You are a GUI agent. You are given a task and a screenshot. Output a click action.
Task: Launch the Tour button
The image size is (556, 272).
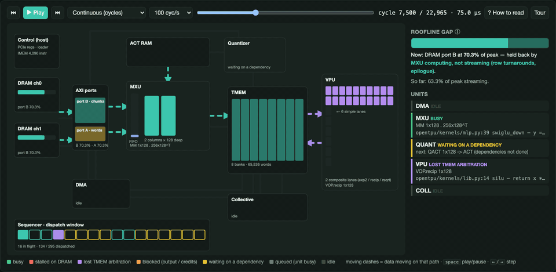(540, 13)
